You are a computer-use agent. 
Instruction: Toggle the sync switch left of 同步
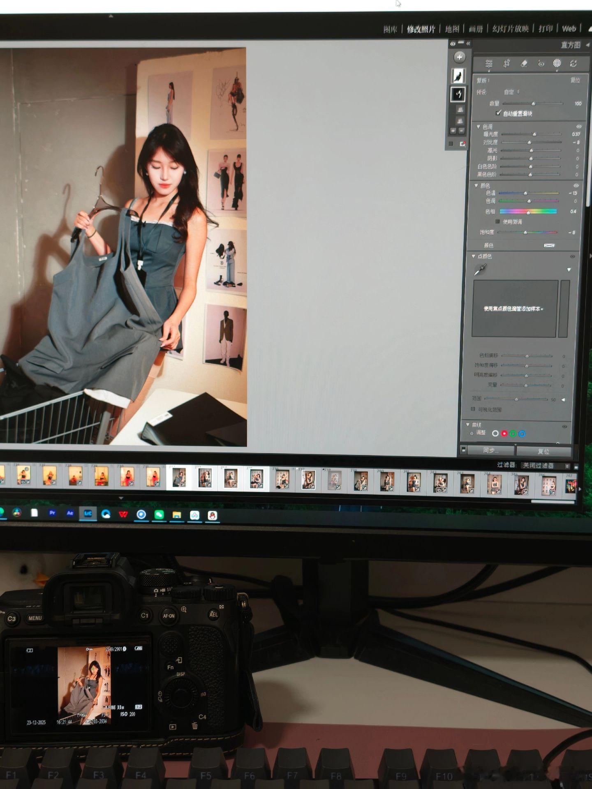click(463, 450)
